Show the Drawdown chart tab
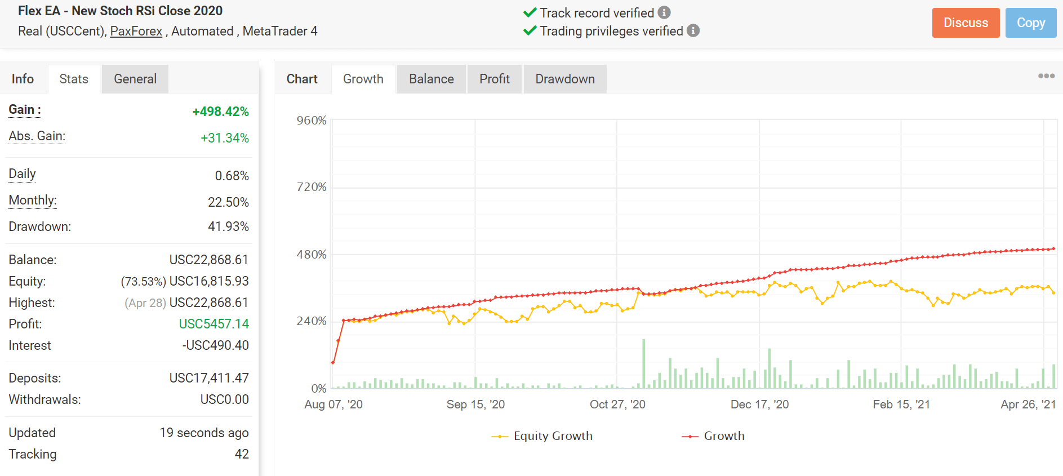This screenshot has width=1063, height=476. (565, 79)
